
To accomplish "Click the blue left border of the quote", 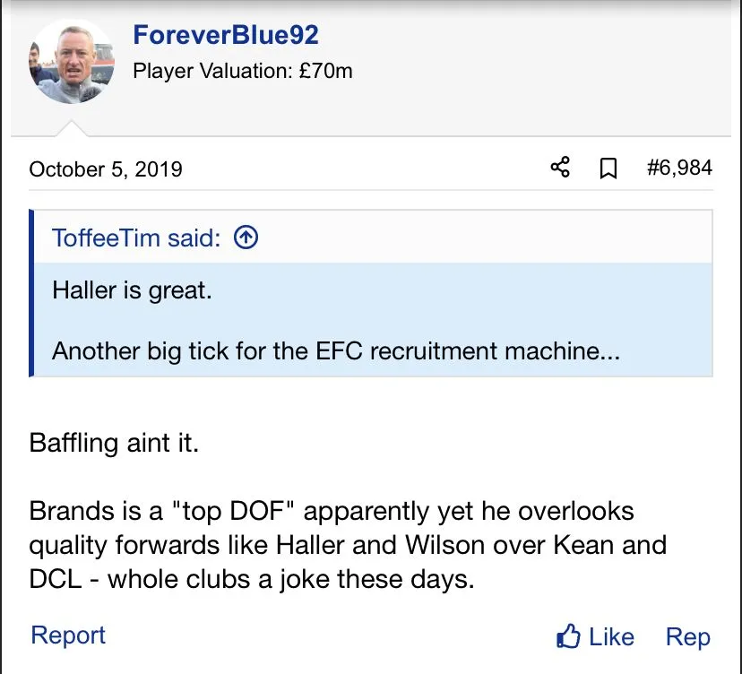I will point(32,293).
